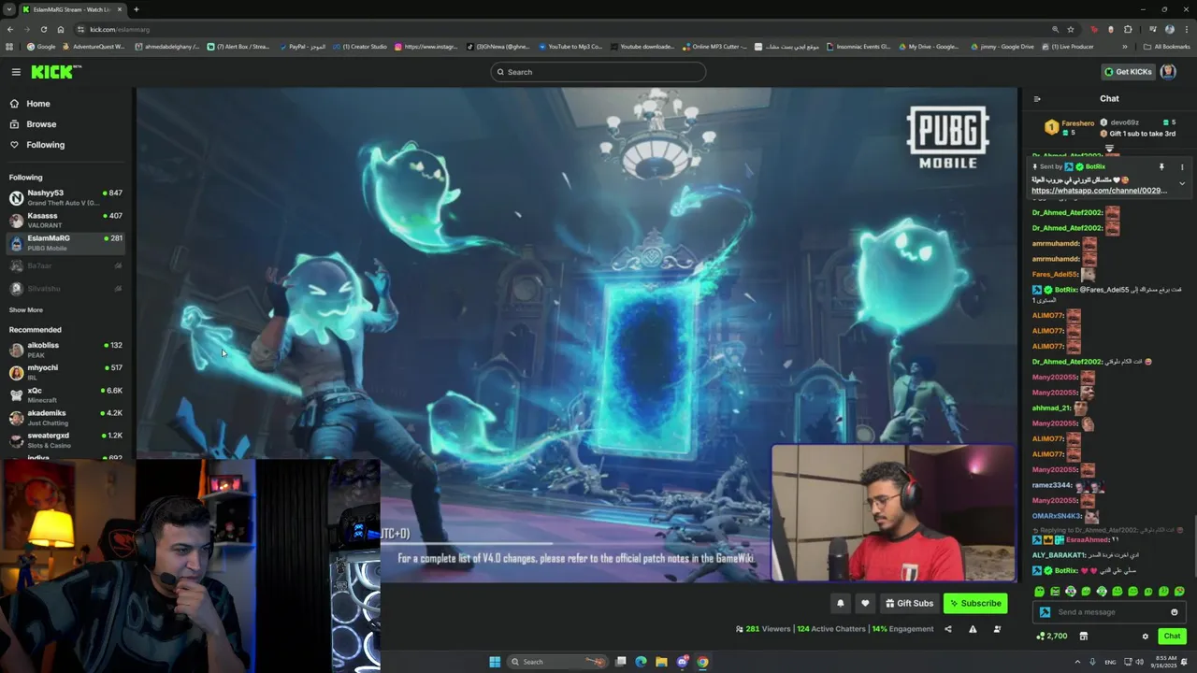Click Show More under Following
The image size is (1197, 673).
pyautogui.click(x=26, y=309)
